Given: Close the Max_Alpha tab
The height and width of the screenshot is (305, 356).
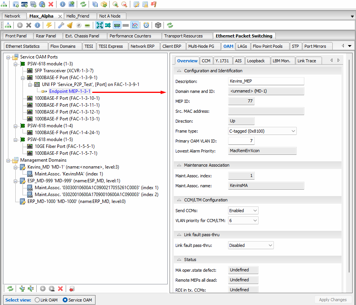Looking at the screenshot, I should pos(60,16).
